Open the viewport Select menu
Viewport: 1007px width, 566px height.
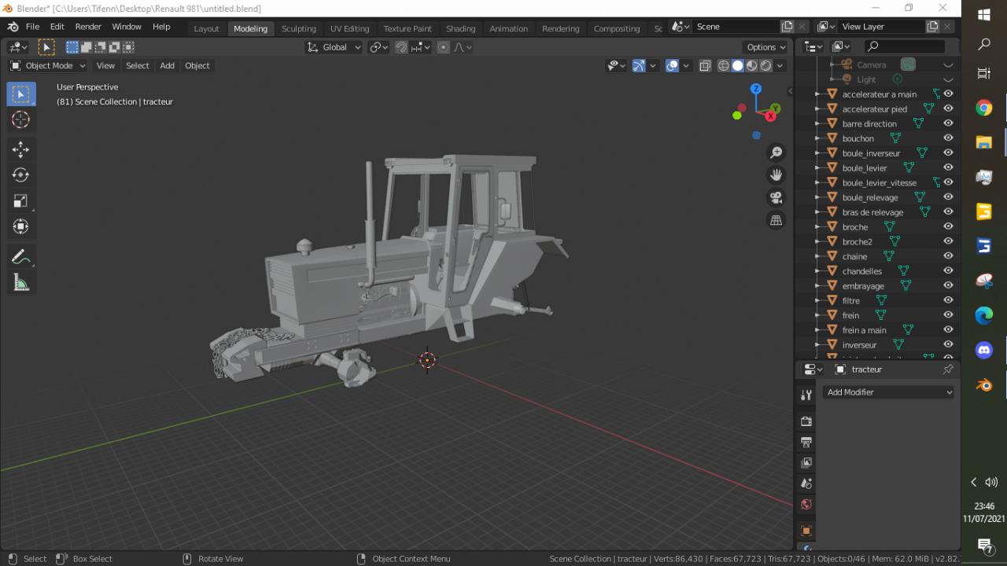click(x=138, y=66)
